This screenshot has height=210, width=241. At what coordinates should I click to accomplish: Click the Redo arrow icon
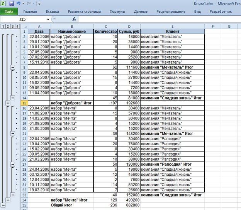[29, 3]
